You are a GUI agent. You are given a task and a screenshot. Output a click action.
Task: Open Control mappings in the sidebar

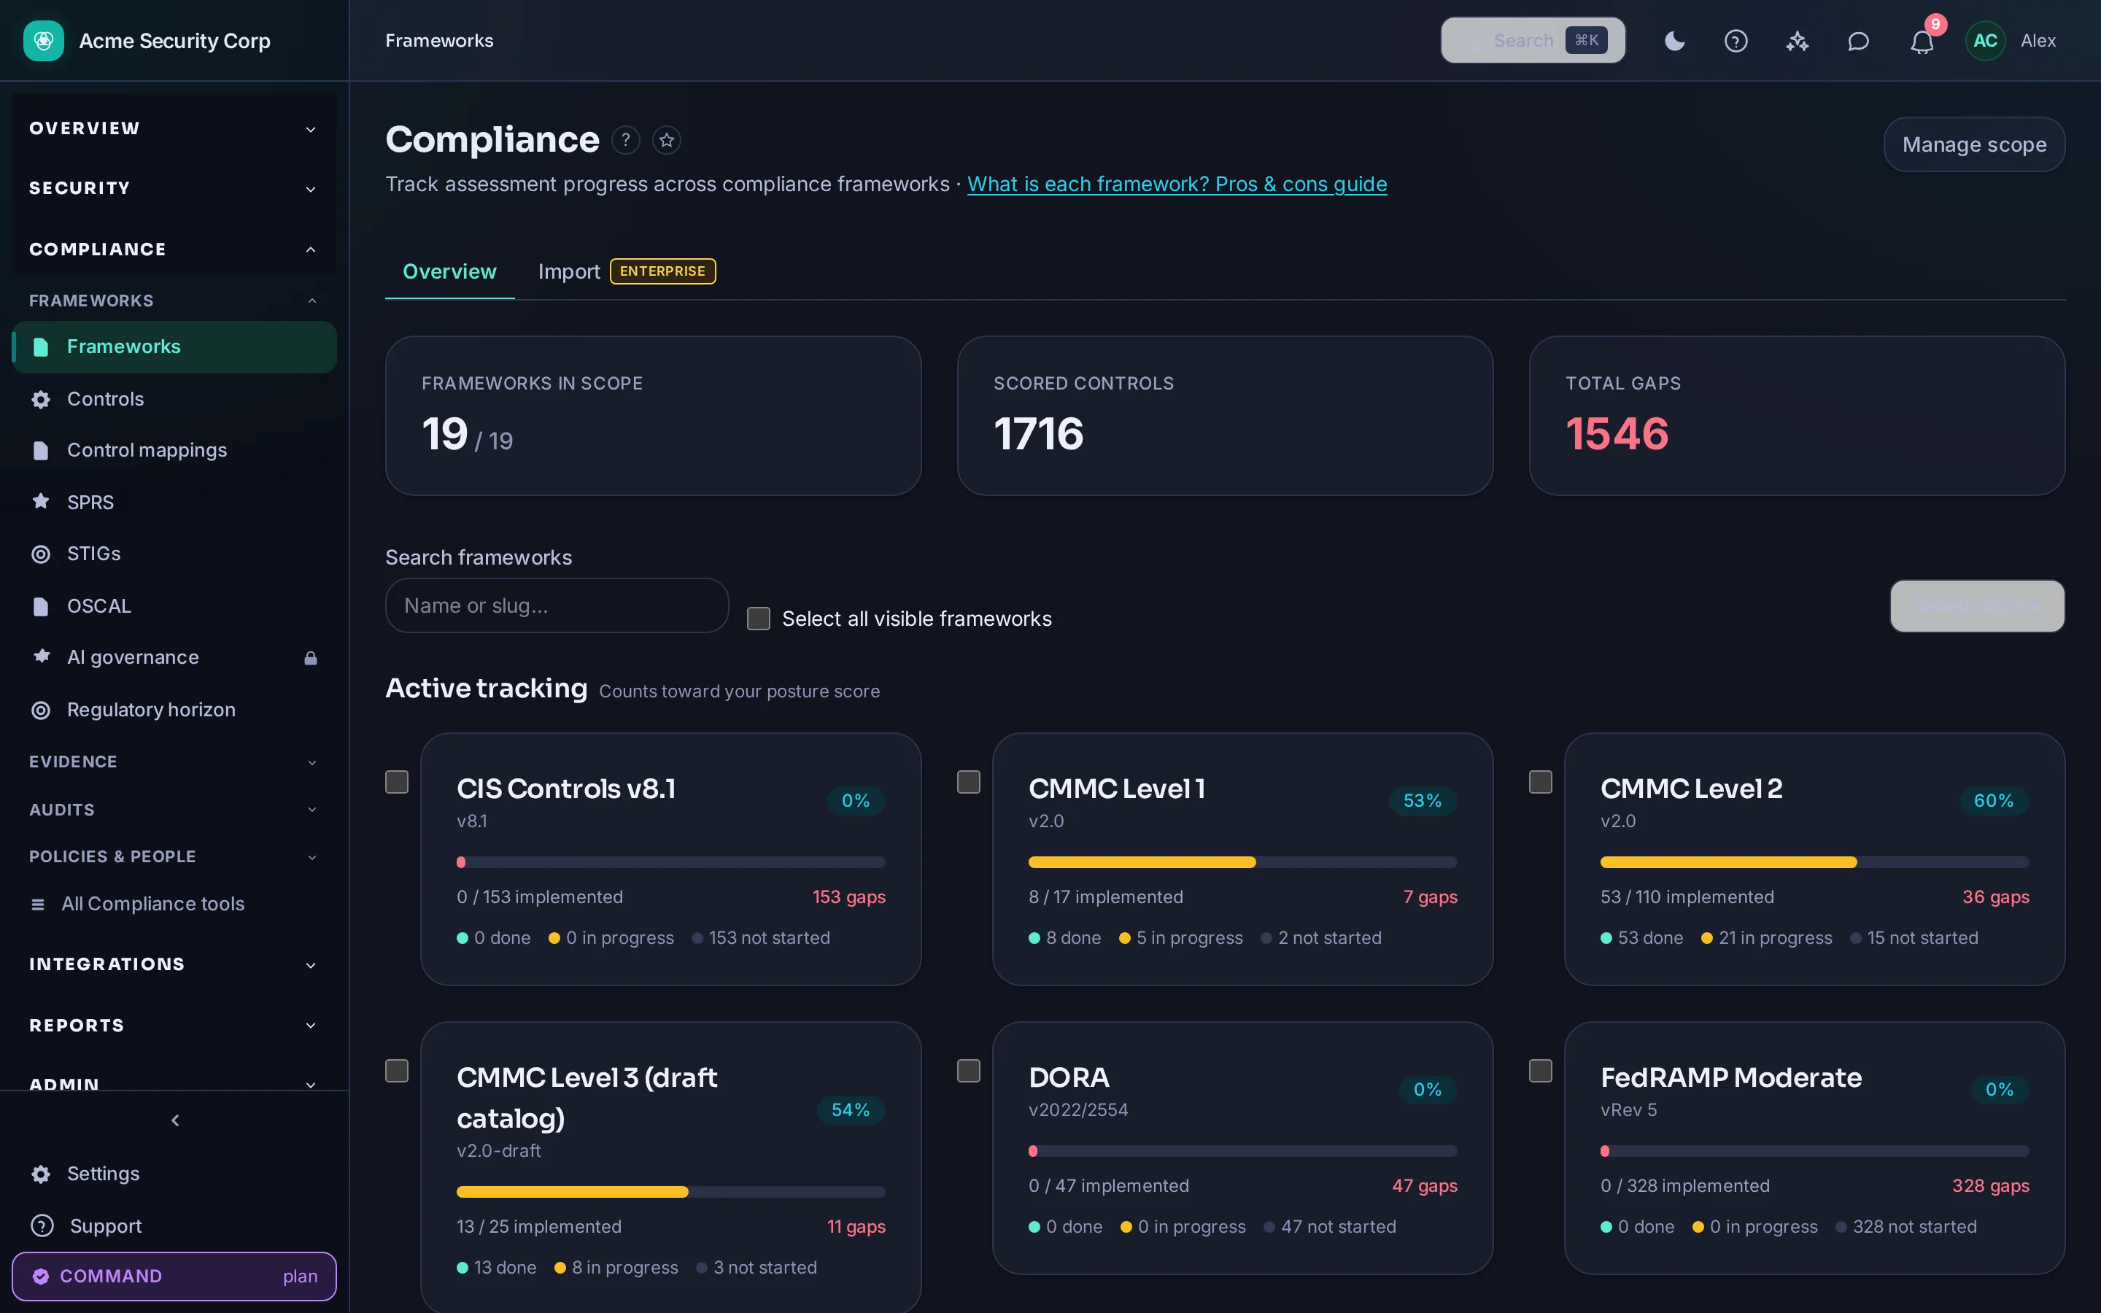tap(174, 450)
